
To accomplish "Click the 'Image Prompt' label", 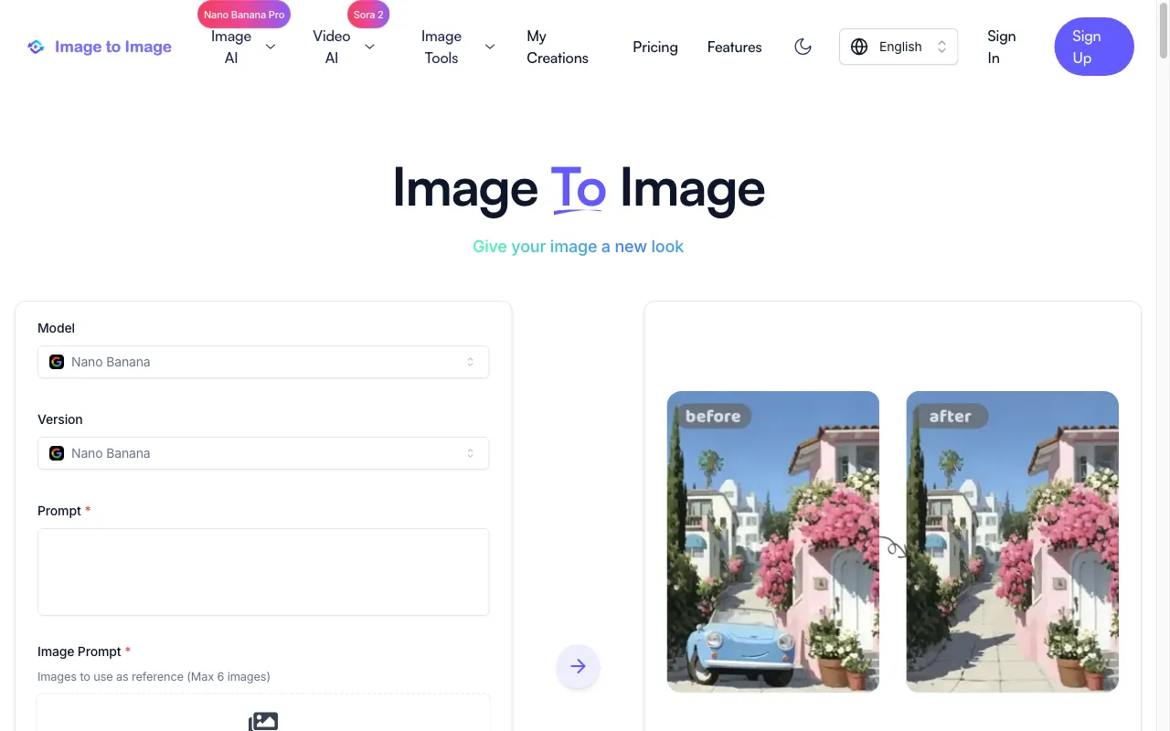I will (80, 652).
